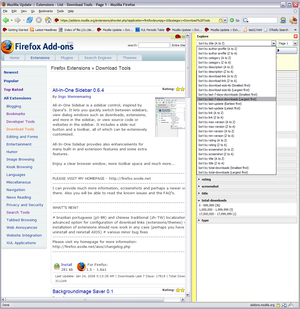Open All-In-One Sidebar 0.6.4 title link
This screenshot has height=309, width=300.
click(78, 90)
